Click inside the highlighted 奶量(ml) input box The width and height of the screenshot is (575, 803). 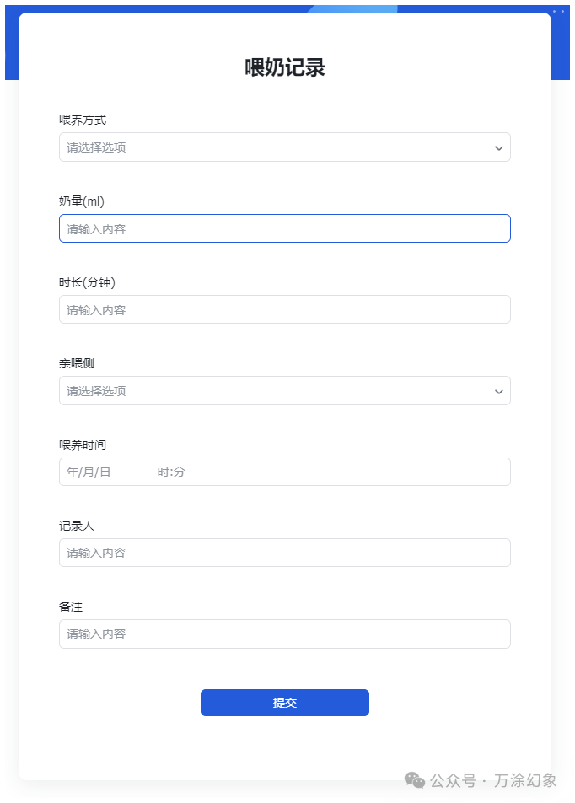pyautogui.click(x=285, y=228)
